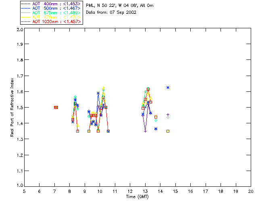Click the x-axis tick label 20
This screenshot has height=207, width=258.
(x=251, y=191)
